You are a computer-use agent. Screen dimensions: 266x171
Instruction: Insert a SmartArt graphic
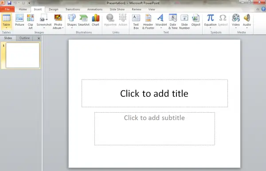(x=84, y=20)
